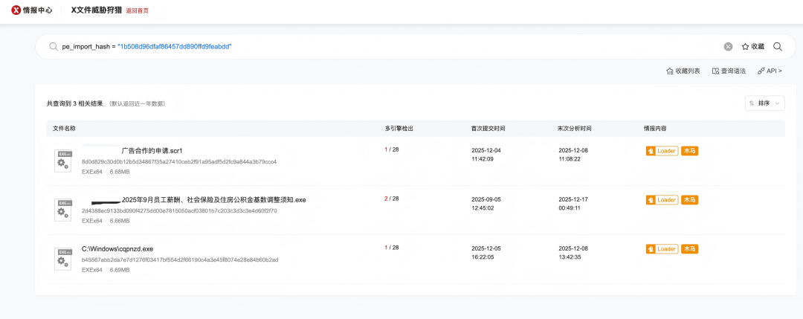
Task: Click first-submit date 2025-12-04 11:42:09
Action: click(x=486, y=155)
